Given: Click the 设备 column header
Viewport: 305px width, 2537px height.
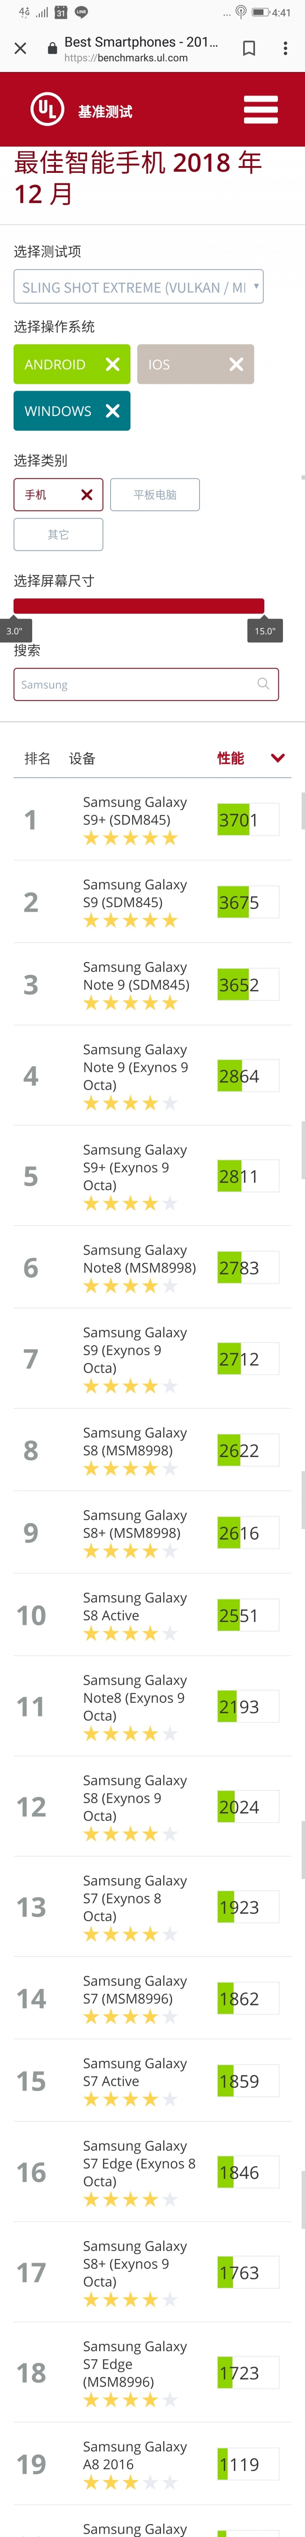Looking at the screenshot, I should tap(82, 758).
